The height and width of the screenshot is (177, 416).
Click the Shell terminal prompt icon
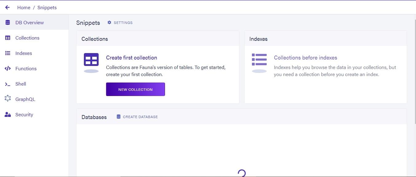click(8, 84)
